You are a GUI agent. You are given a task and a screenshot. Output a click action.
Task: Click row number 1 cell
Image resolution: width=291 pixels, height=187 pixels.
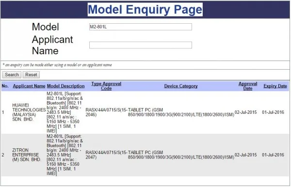(x=3, y=112)
